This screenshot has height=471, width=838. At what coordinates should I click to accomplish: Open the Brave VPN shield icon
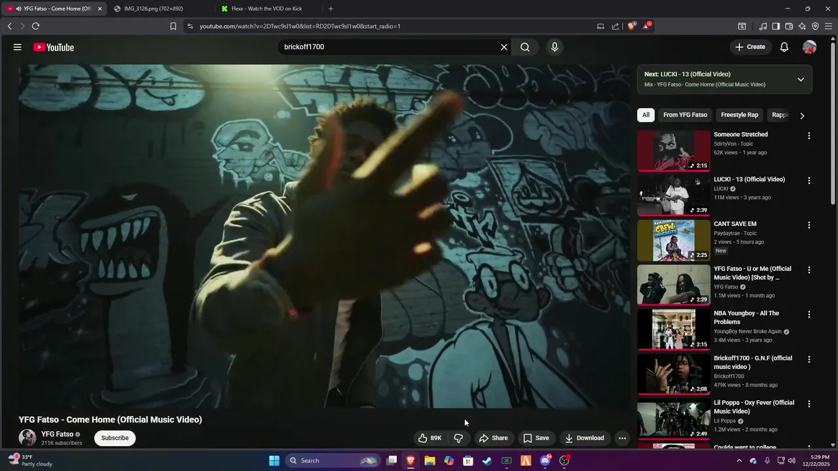pyautogui.click(x=815, y=26)
